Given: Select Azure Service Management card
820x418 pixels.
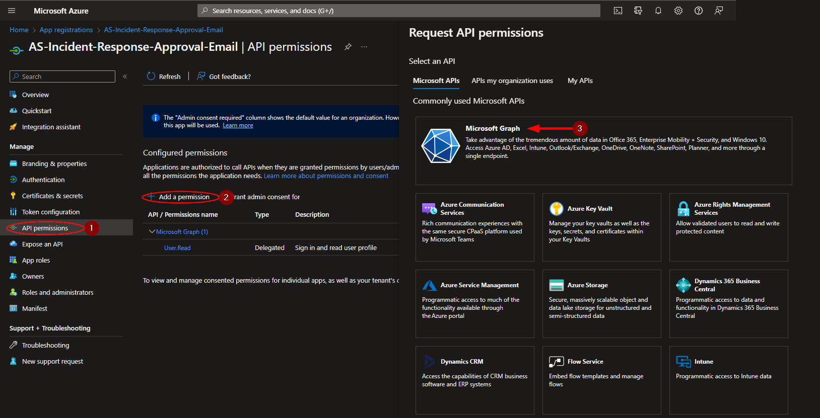Looking at the screenshot, I should click(x=475, y=304).
